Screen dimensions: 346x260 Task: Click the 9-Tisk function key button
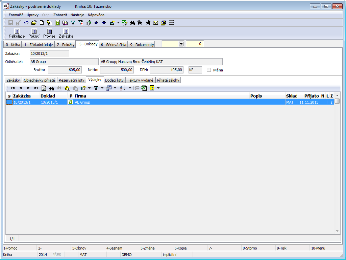(x=293, y=248)
